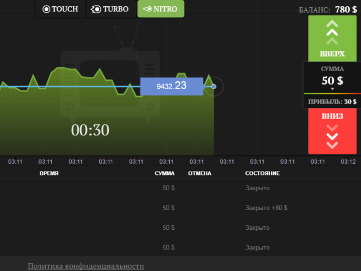Click the 50 $ amount in +80 $ row

click(x=169, y=208)
